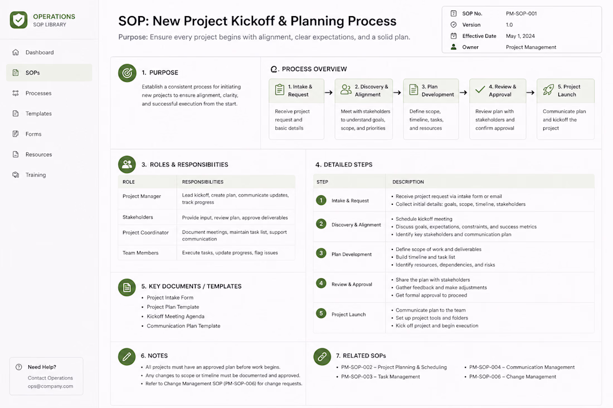Click the Templates document icon
This screenshot has width=613, height=408.
[x=16, y=114]
